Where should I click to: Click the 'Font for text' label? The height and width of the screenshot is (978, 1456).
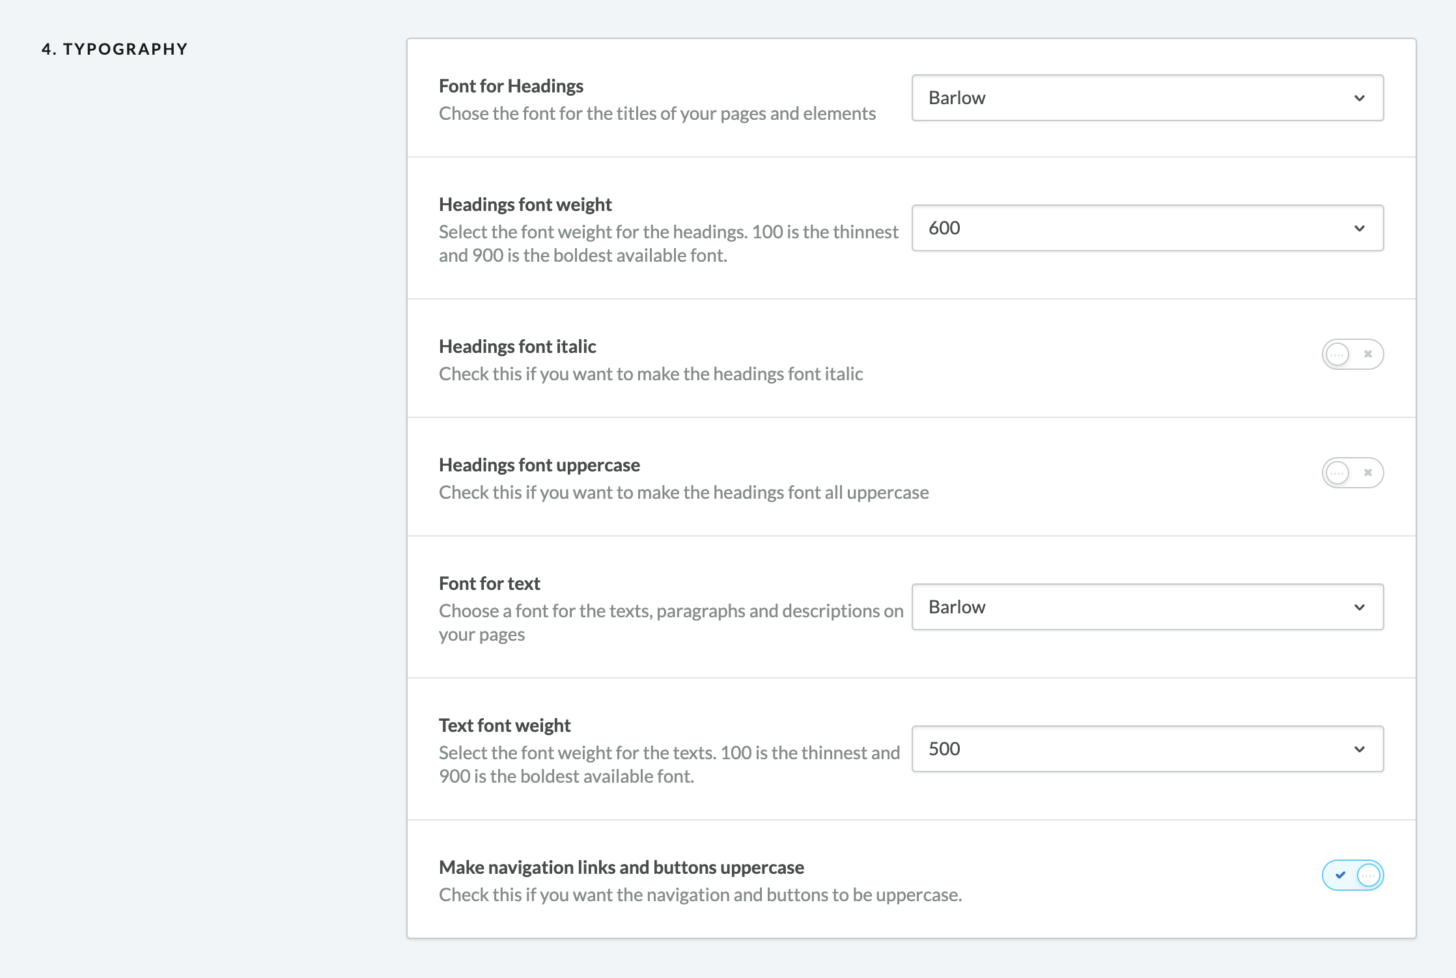click(x=490, y=583)
